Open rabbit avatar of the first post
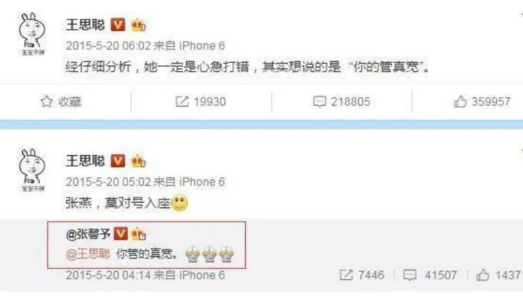 (32, 33)
